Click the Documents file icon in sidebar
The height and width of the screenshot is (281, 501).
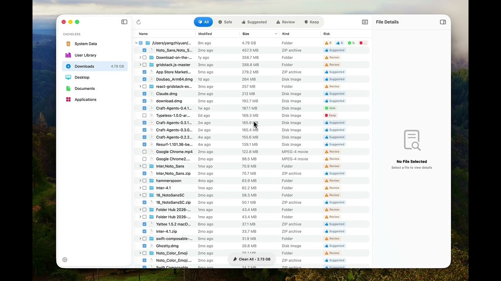pos(68,89)
